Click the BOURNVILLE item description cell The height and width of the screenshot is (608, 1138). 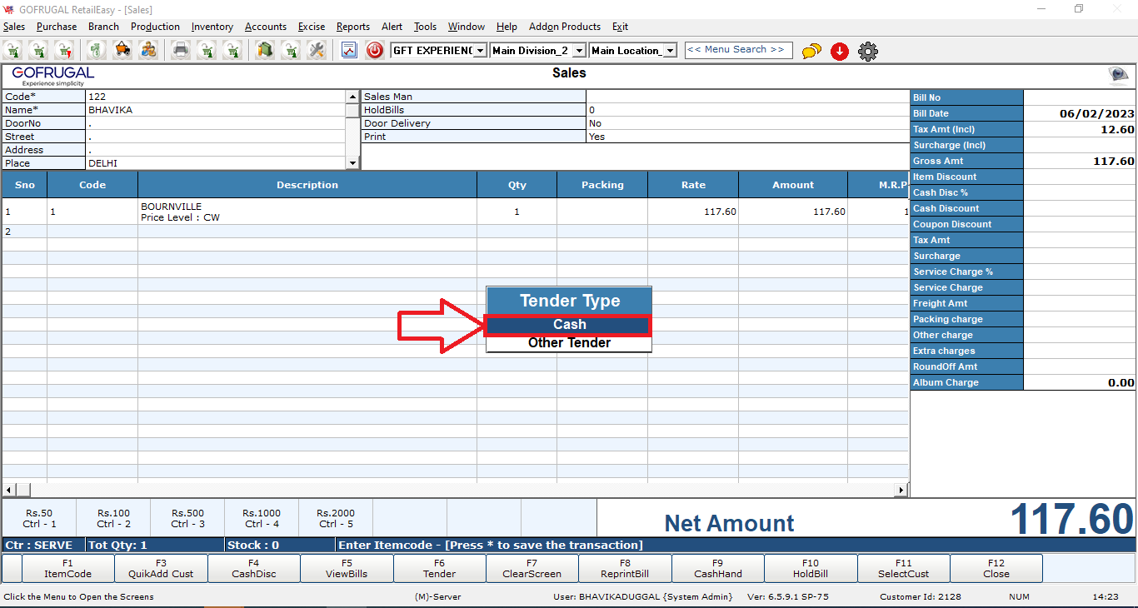307,212
